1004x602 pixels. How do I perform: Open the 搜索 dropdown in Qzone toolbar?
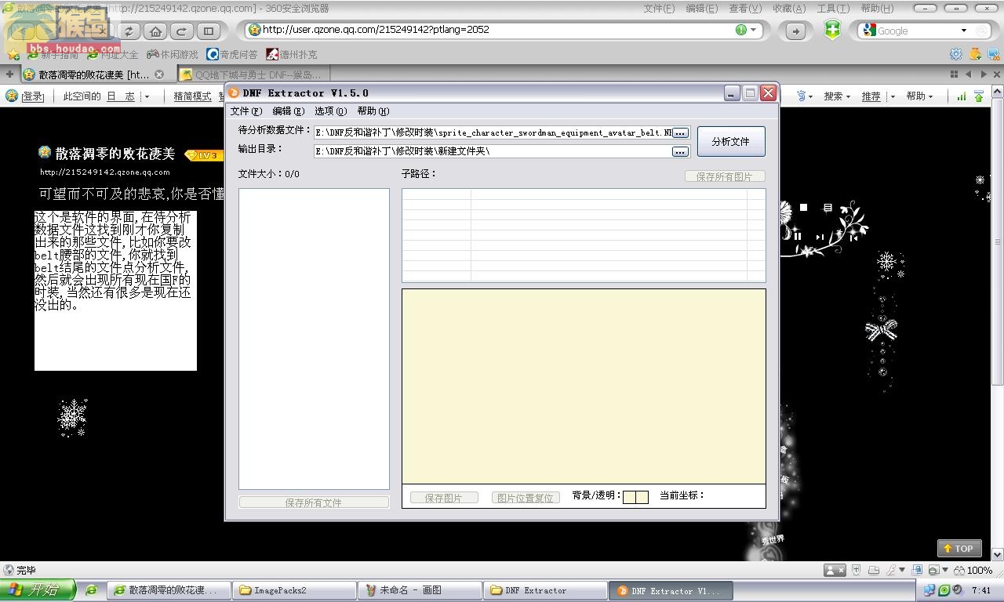[837, 96]
